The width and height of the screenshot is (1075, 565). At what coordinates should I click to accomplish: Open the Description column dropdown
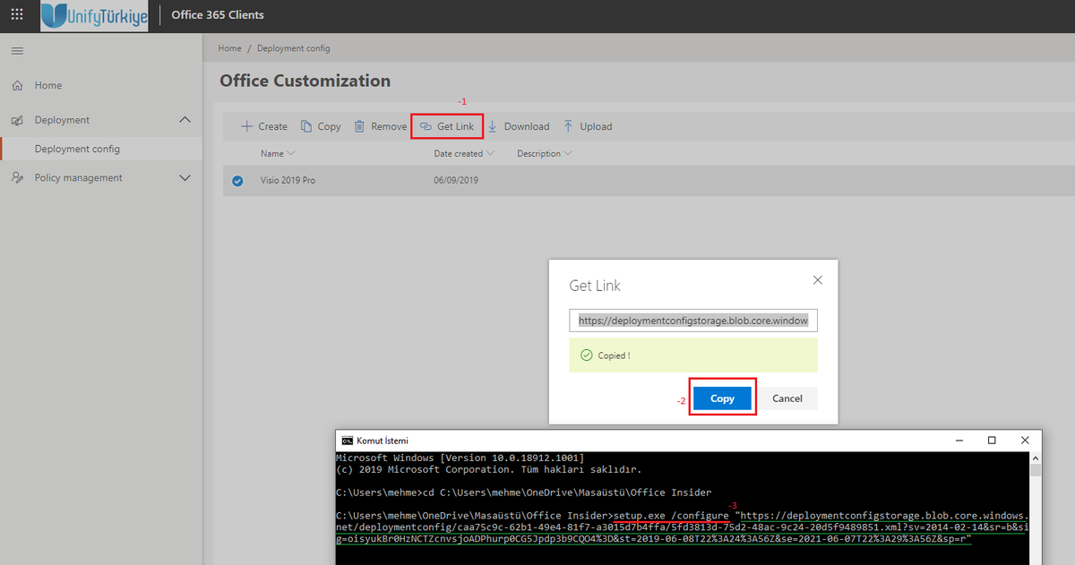(x=567, y=154)
